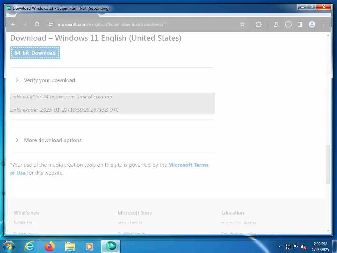Viewport: 337px width, 253px height.
Task: Click the 'What's new' footer heading
Action: click(x=27, y=213)
